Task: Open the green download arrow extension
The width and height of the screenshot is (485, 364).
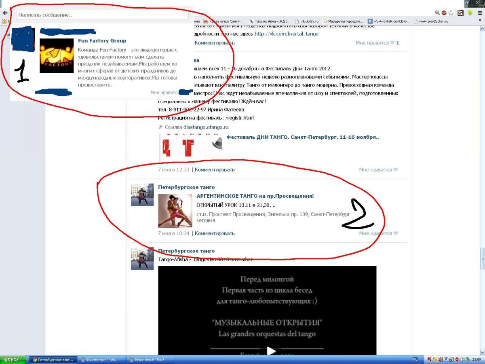Action: (470, 13)
